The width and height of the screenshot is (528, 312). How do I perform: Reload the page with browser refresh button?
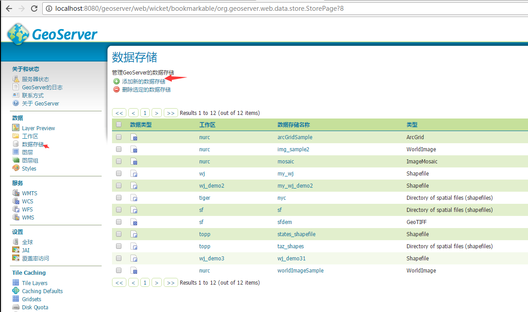pos(34,9)
